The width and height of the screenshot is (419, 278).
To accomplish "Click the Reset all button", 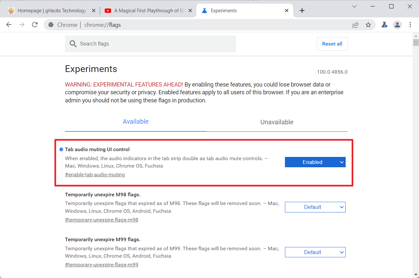I will point(332,44).
